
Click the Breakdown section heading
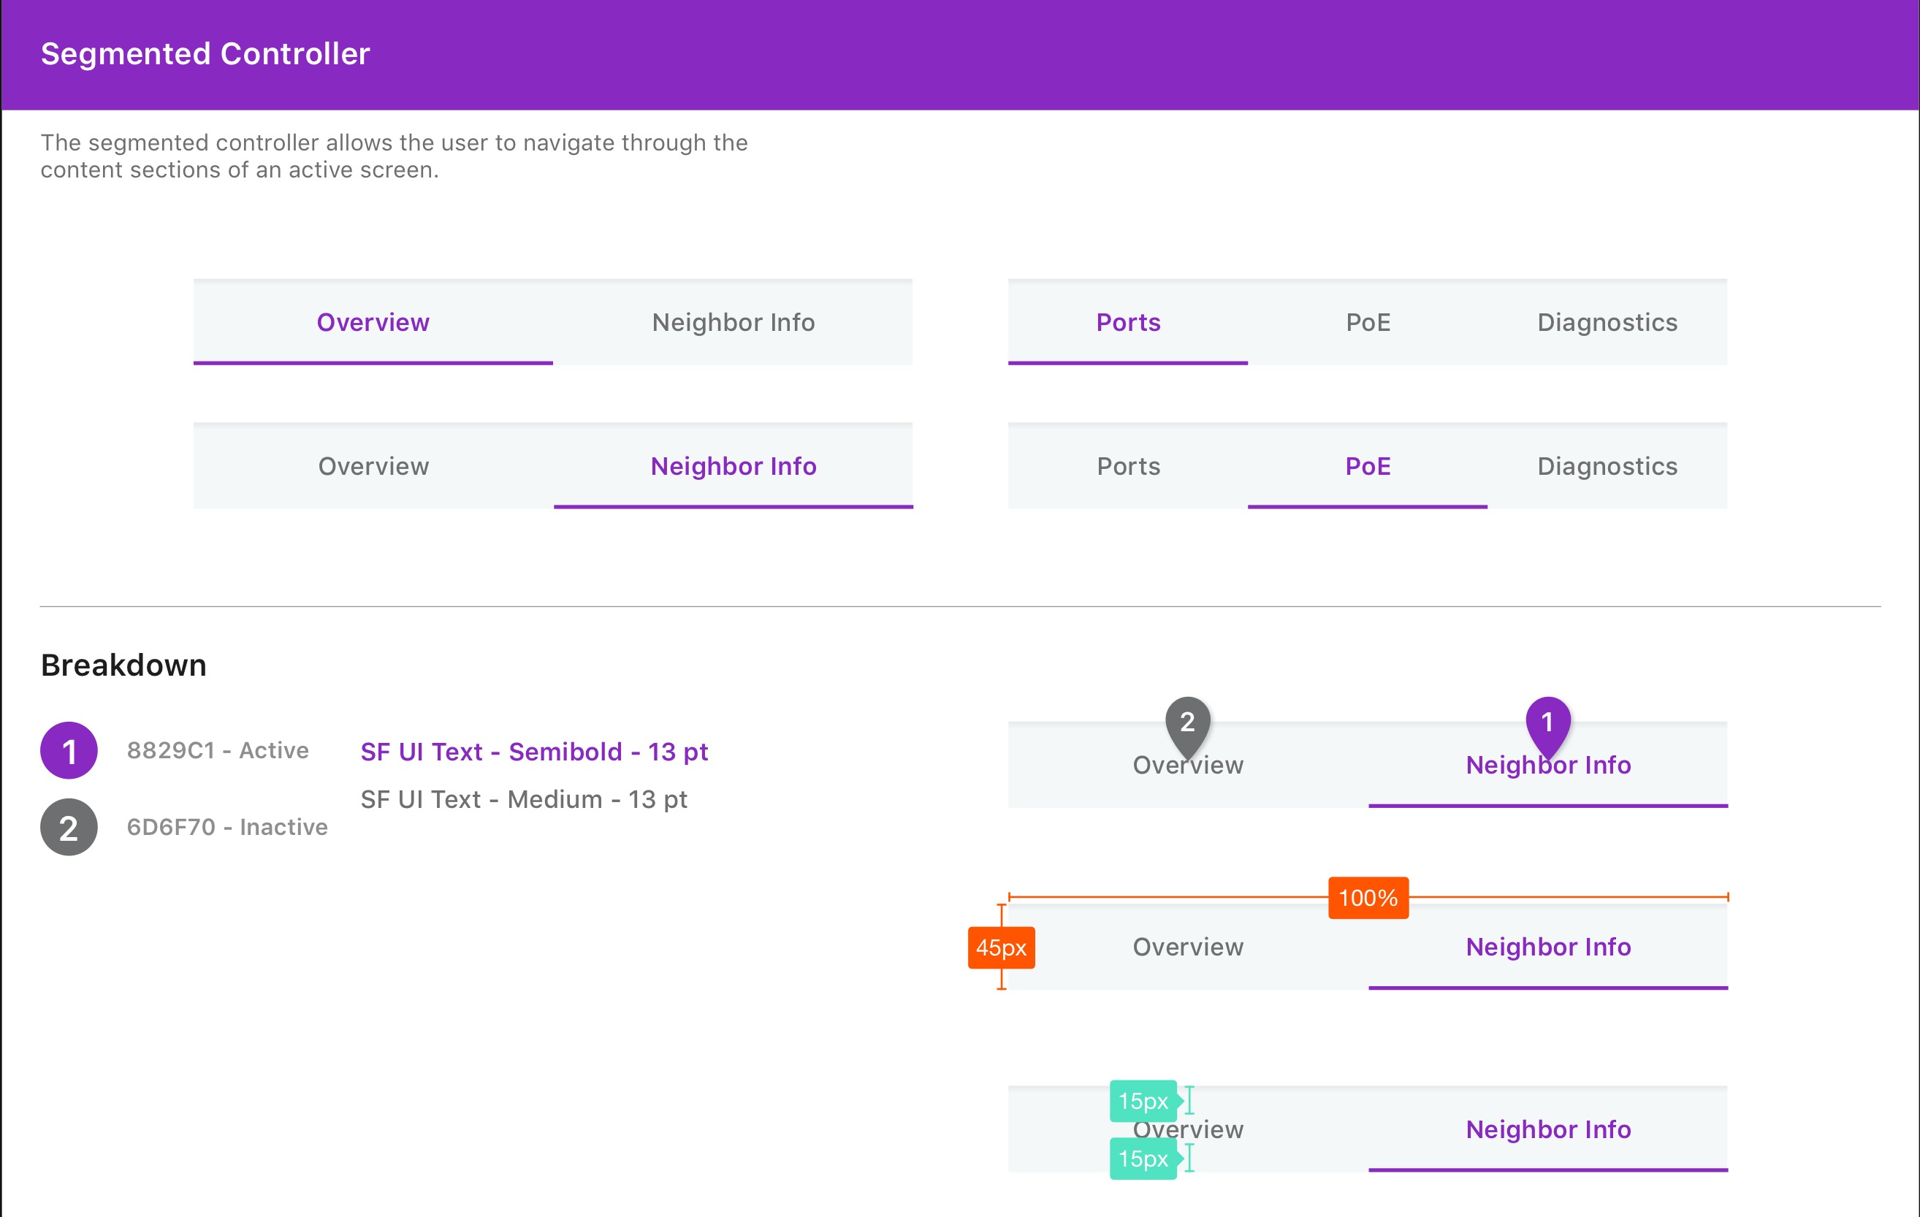123,665
